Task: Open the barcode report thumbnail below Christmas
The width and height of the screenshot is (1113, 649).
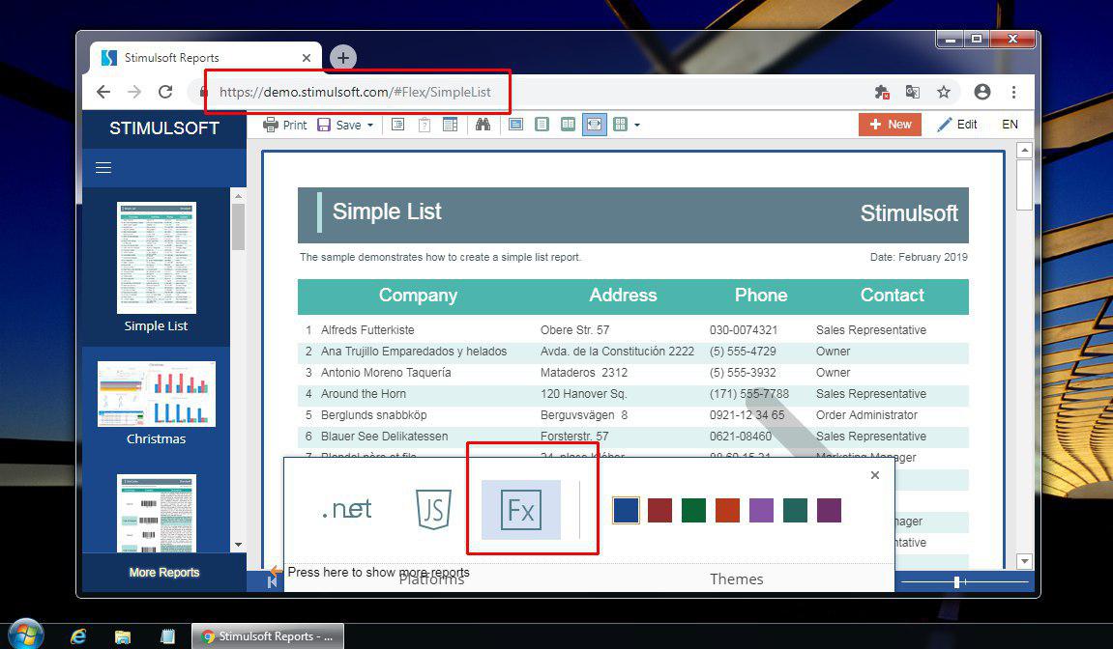Action: tap(156, 514)
